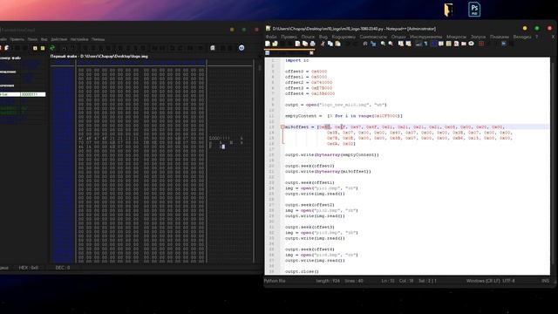Open Настройки menu in hex editor window
Screen dimensions: 558x314
[x=79, y=39]
